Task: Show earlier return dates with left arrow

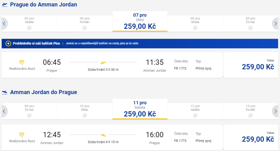Action: click(x=4, y=111)
